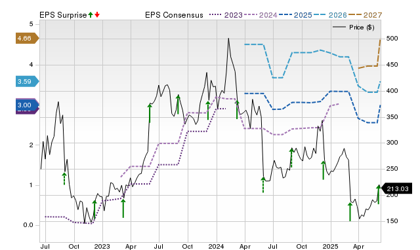Click the black 213.03 price tag

396,189
